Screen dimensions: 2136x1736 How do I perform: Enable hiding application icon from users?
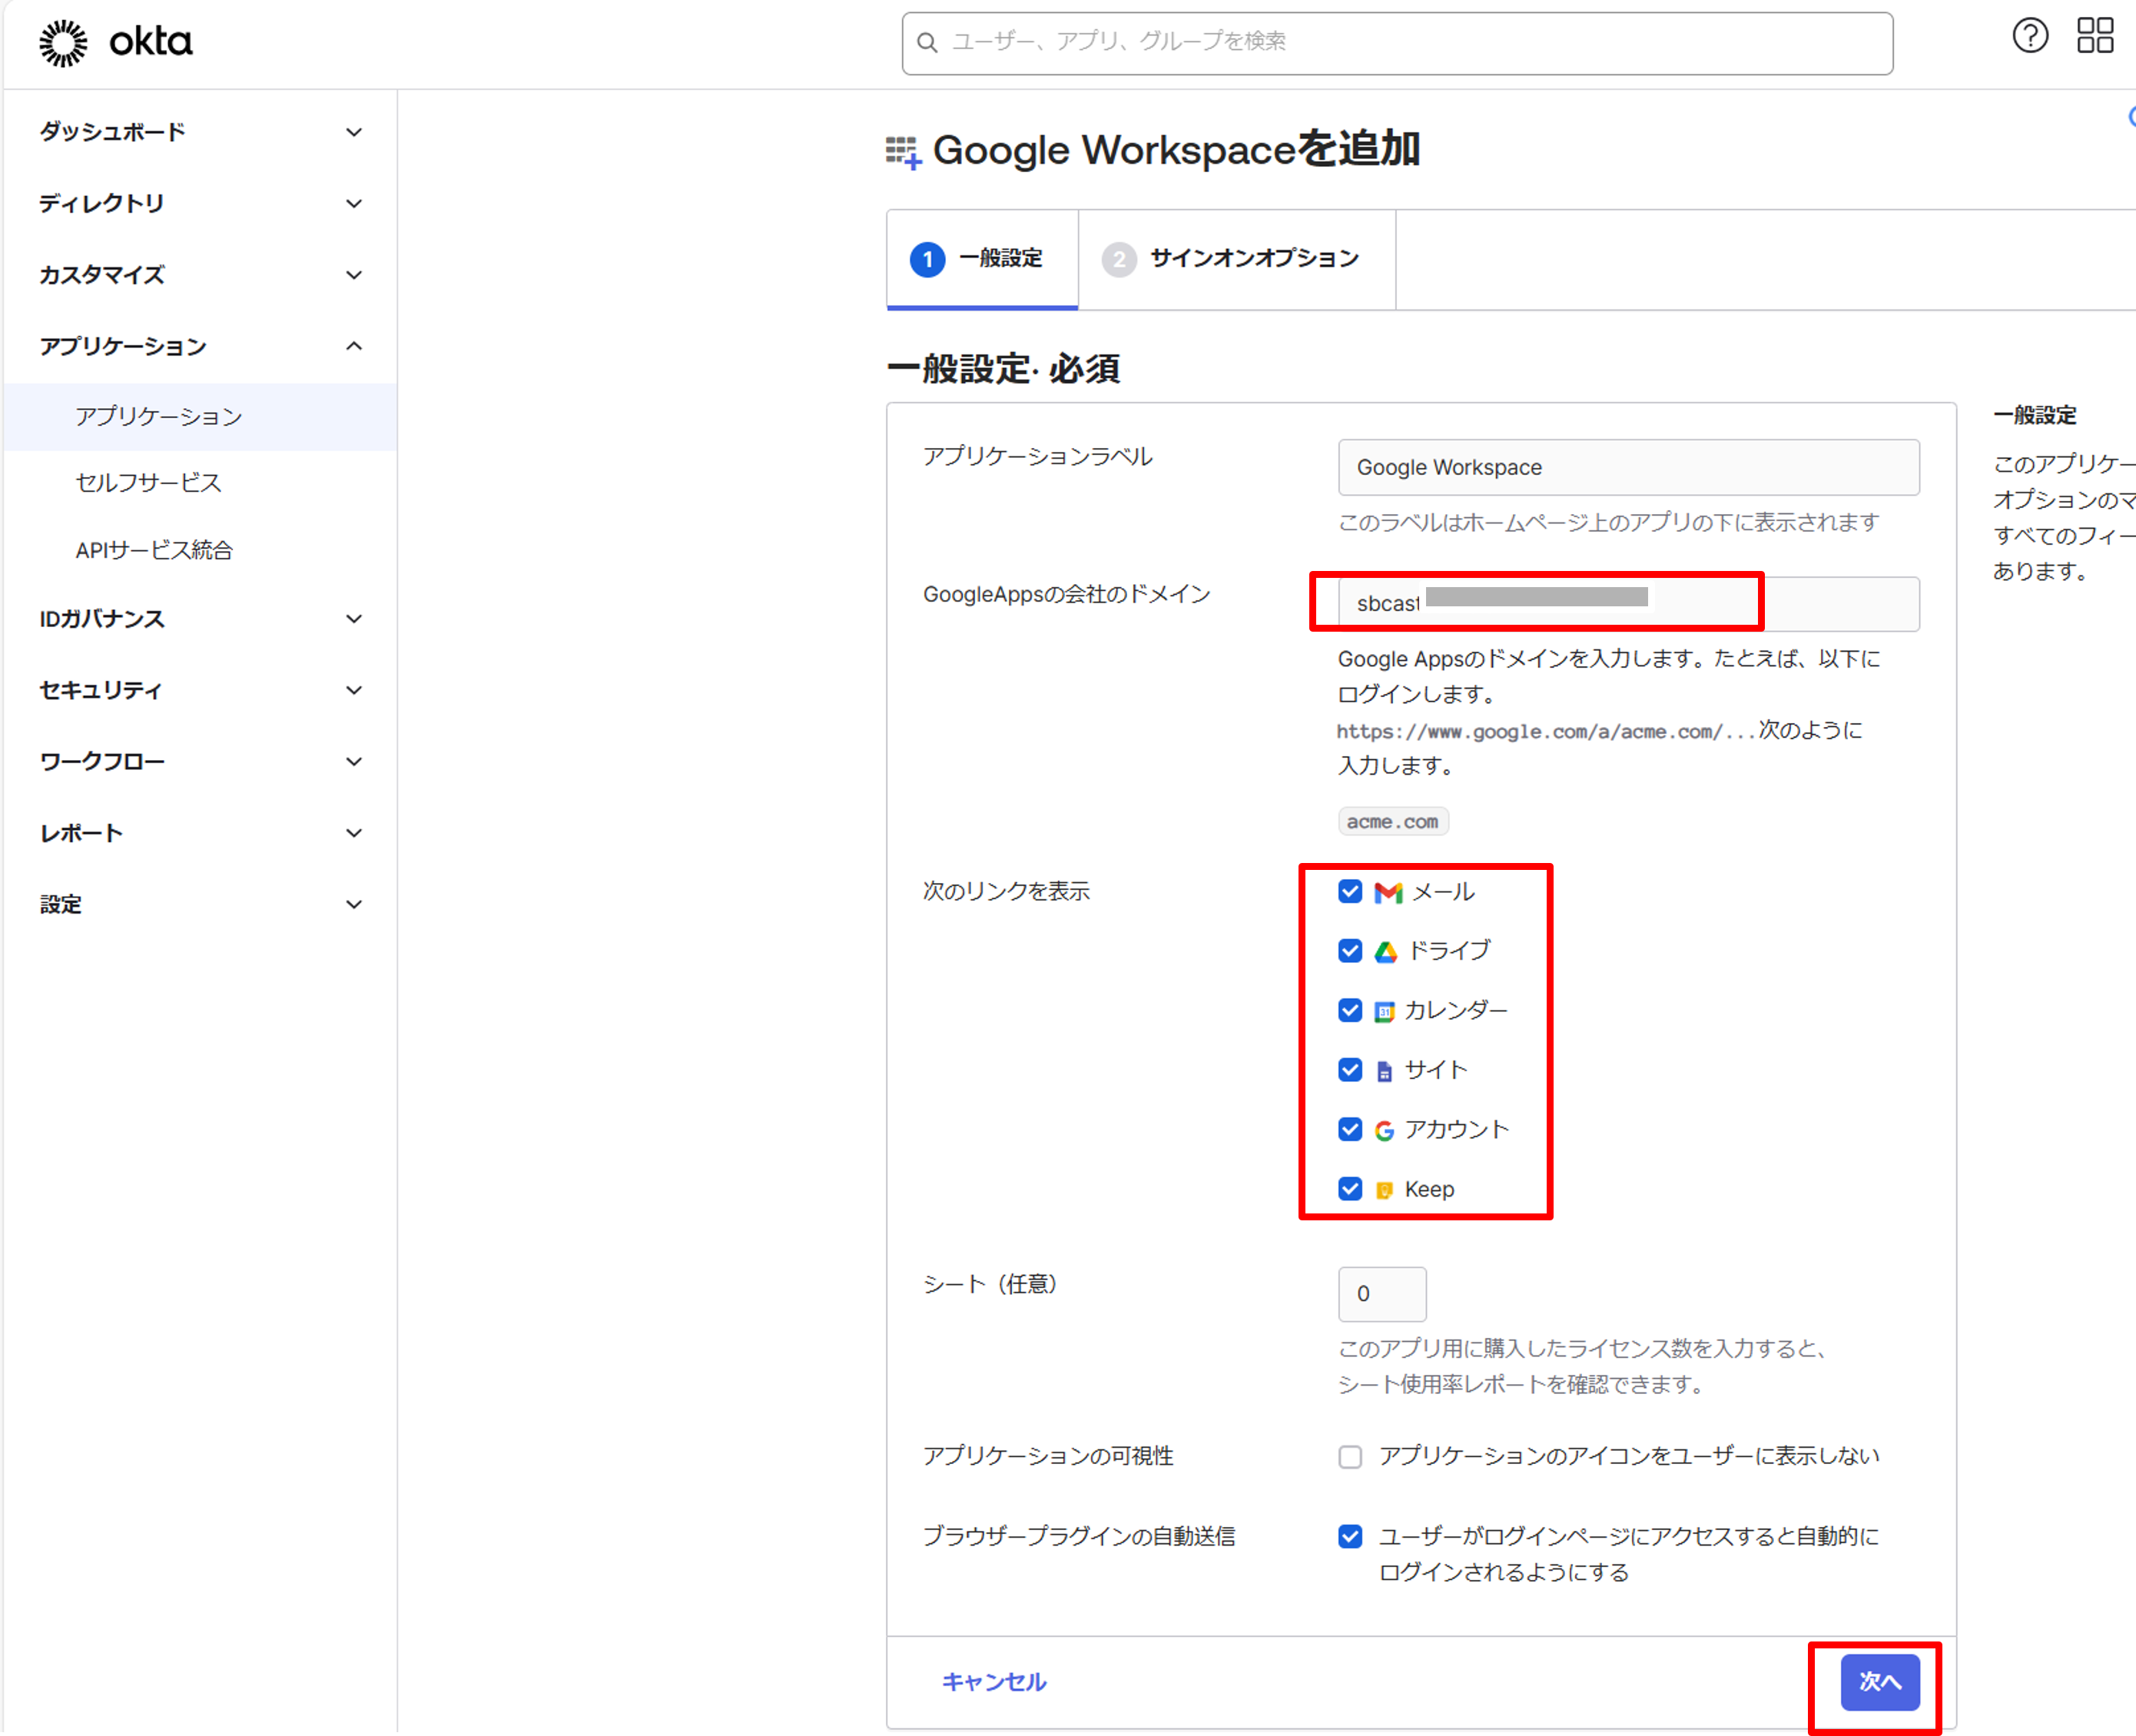(x=1350, y=1457)
